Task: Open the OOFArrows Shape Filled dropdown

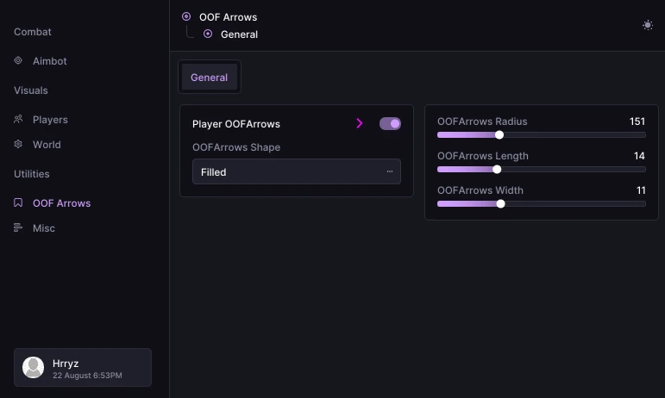Action: click(297, 171)
